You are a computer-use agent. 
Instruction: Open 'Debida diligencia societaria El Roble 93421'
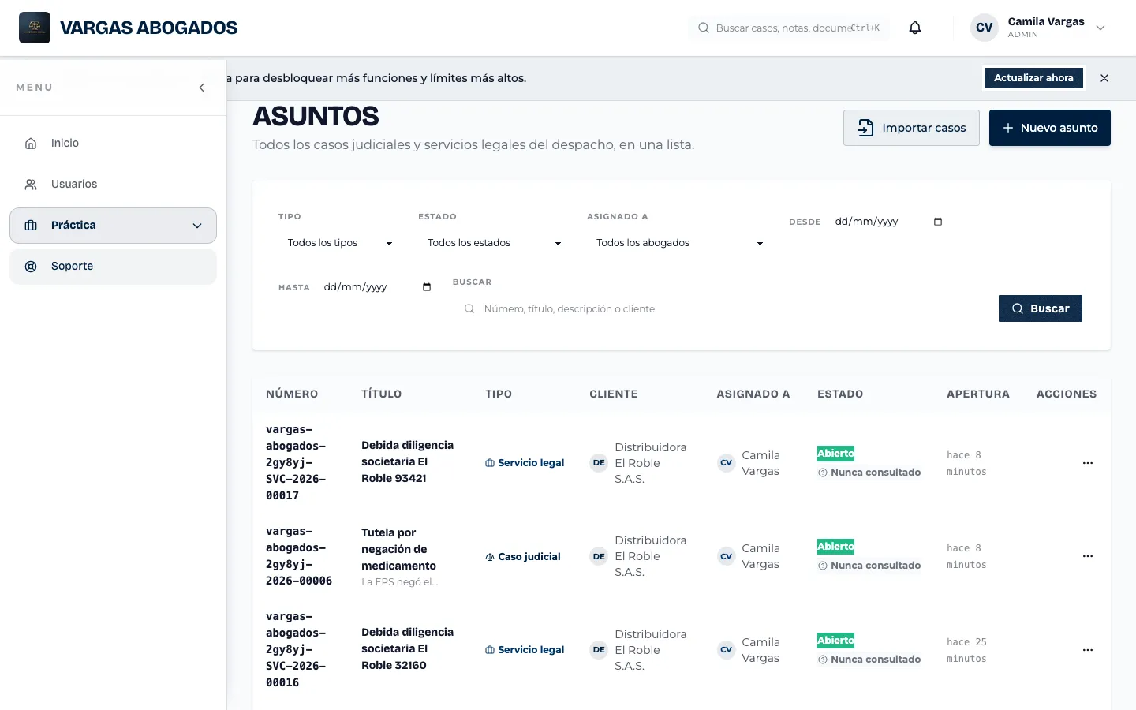[x=407, y=461]
